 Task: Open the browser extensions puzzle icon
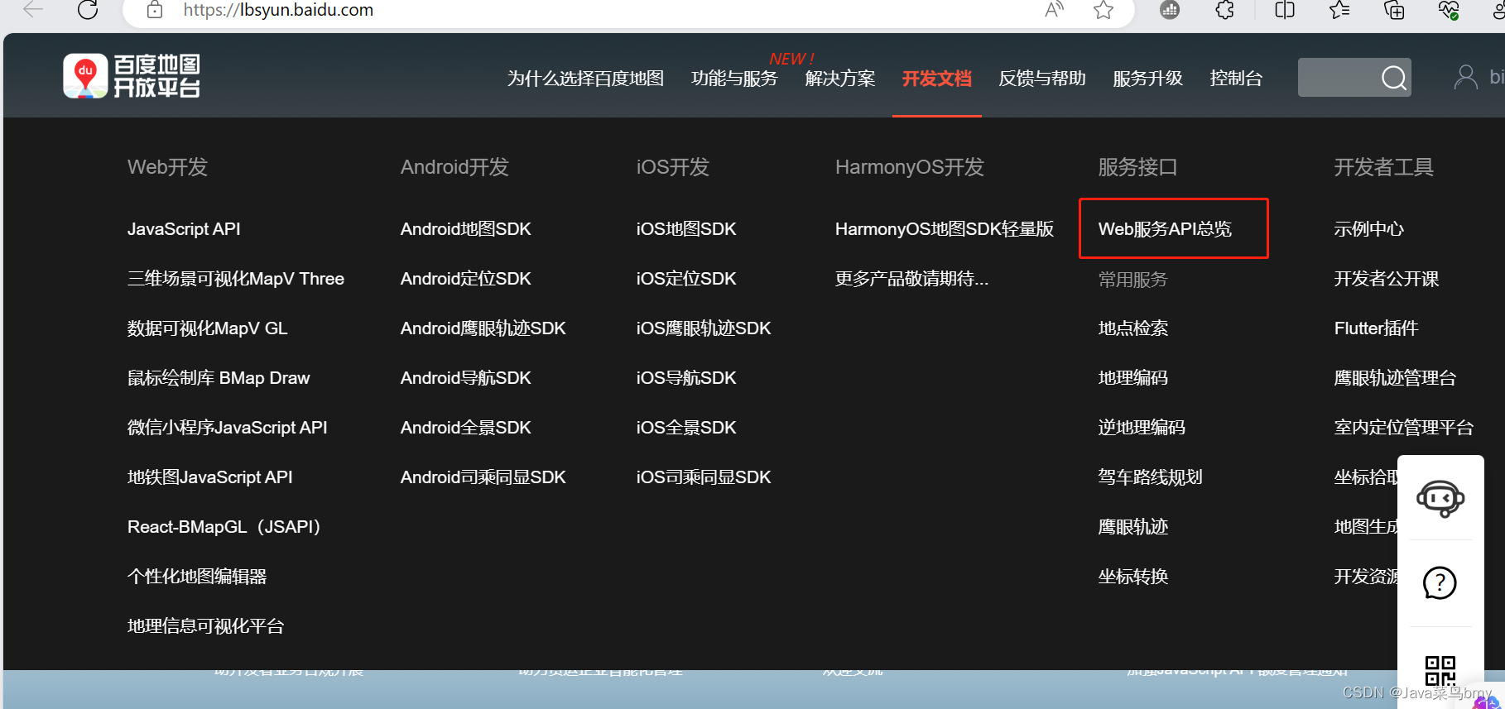(x=1225, y=10)
